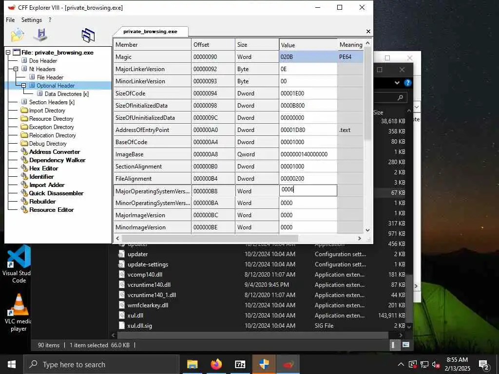
Task: Click the Import Directory folder icon
Action: pyautogui.click(x=24, y=111)
